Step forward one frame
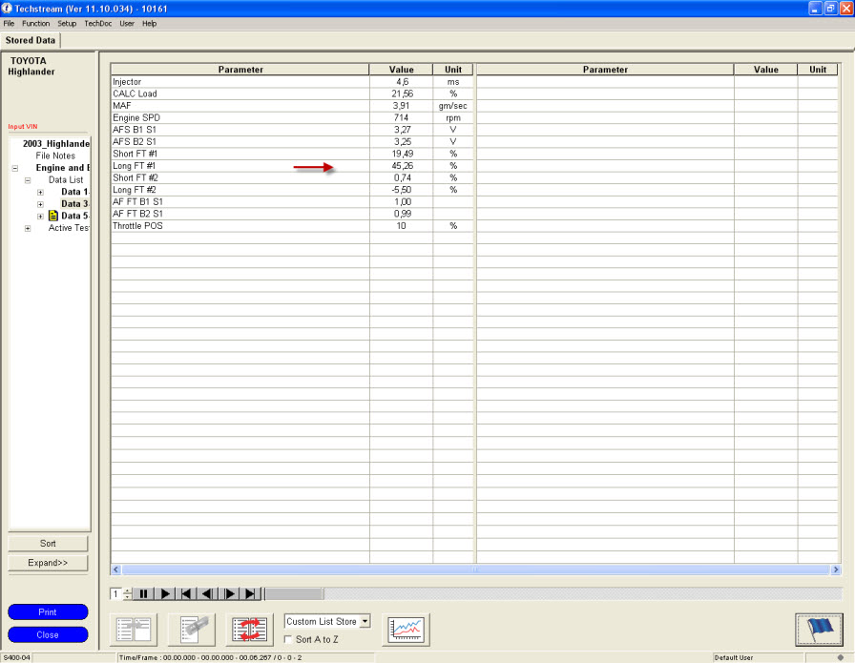This screenshot has height=663, width=855. point(230,593)
